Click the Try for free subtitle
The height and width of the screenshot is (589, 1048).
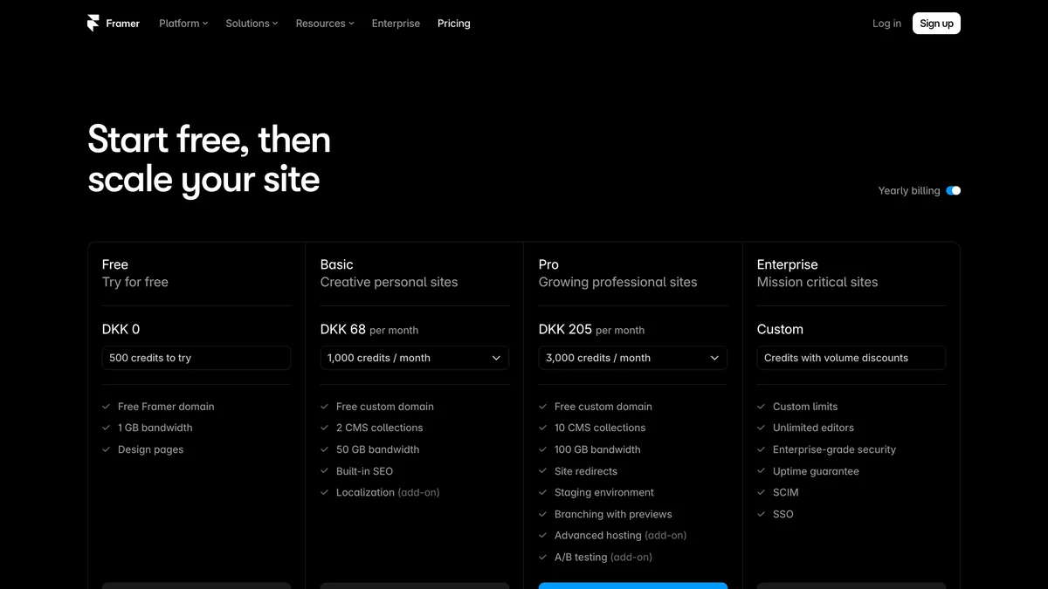[135, 282]
